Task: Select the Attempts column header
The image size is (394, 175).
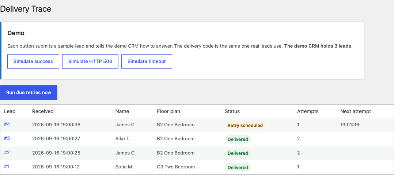Action: pos(308,111)
